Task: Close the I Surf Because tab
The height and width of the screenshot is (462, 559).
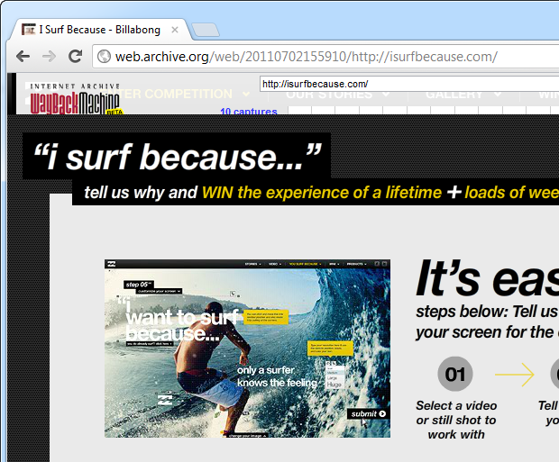Action: 175,30
